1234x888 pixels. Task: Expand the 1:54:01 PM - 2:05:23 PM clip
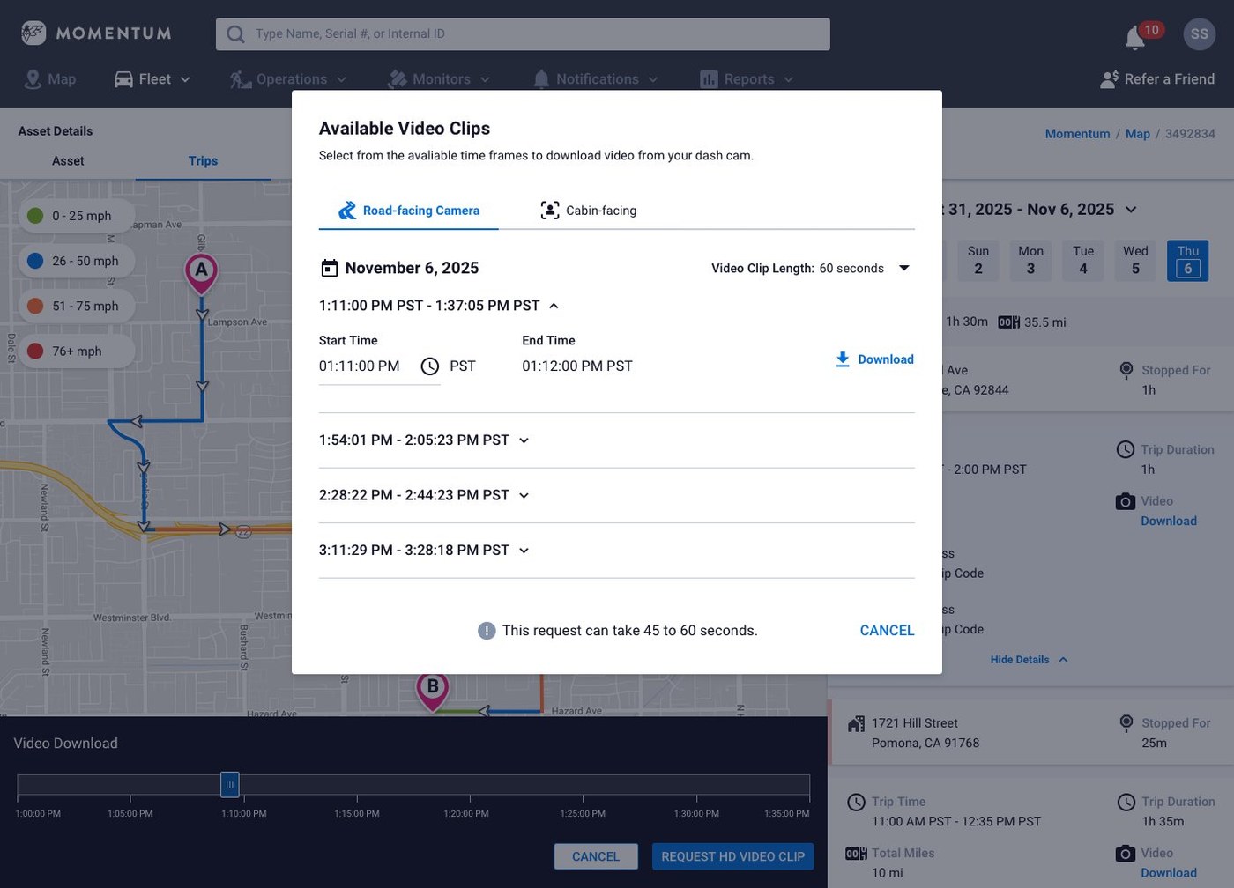point(524,440)
